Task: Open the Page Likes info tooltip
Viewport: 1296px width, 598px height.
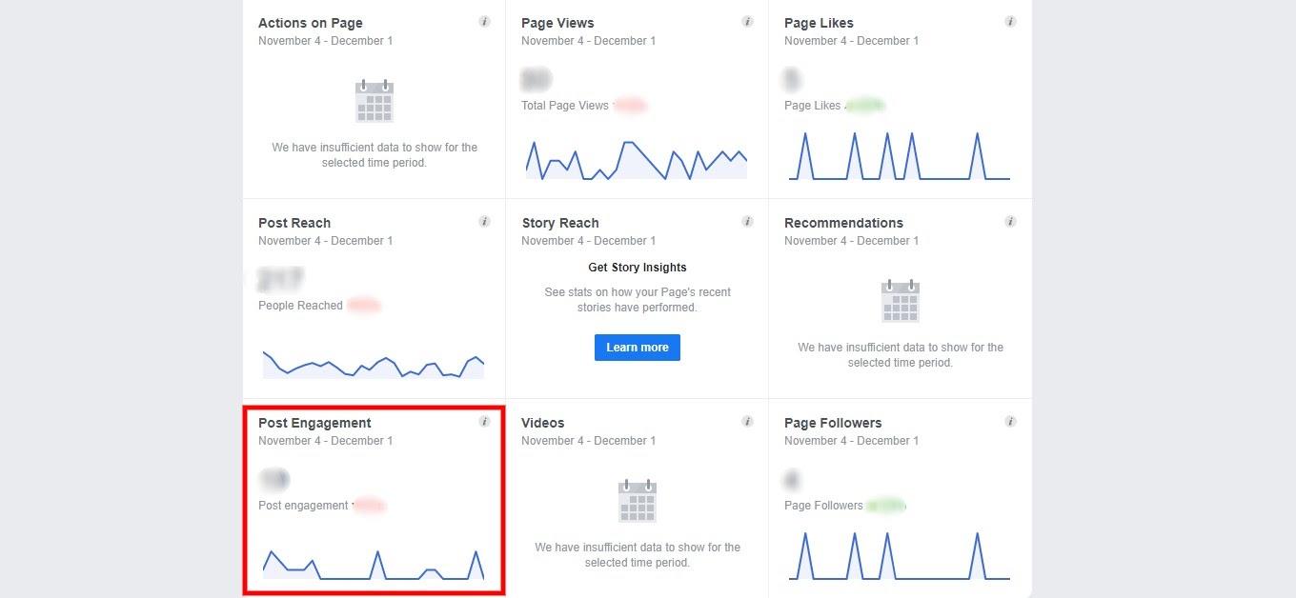Action: pyautogui.click(x=1010, y=21)
